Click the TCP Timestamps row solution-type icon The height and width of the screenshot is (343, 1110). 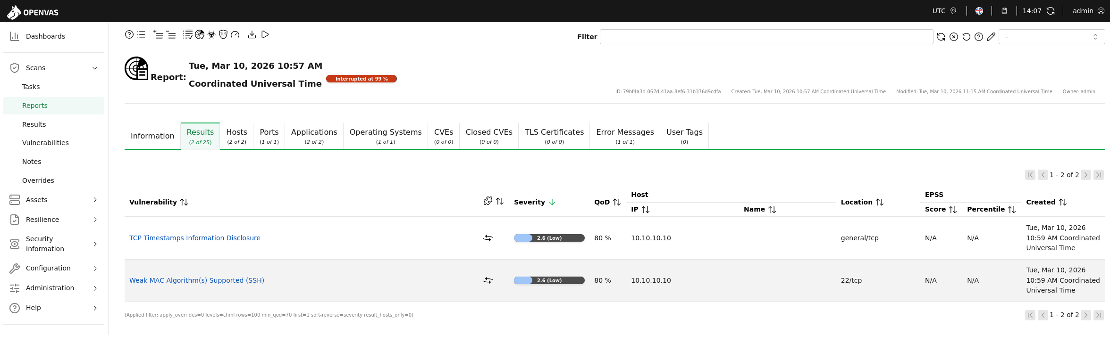(488, 238)
